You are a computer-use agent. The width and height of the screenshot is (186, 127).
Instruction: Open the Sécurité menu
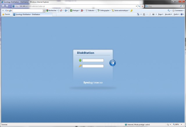point(168,14)
